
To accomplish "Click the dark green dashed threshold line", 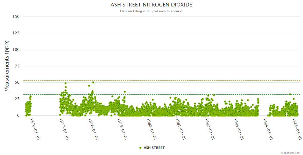I will click(x=181, y=94).
